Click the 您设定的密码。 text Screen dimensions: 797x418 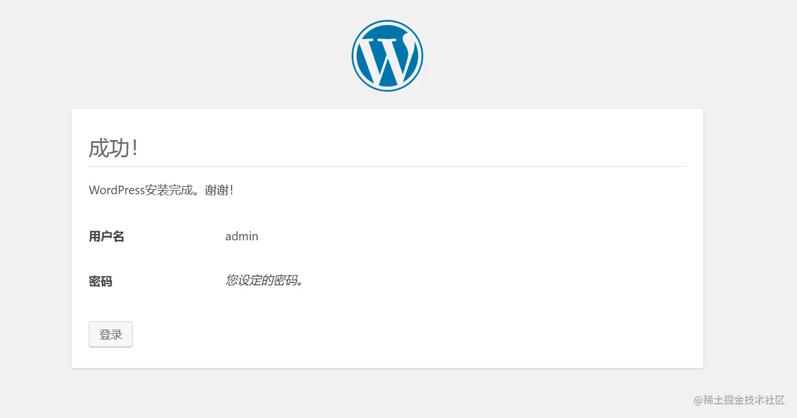pyautogui.click(x=264, y=280)
